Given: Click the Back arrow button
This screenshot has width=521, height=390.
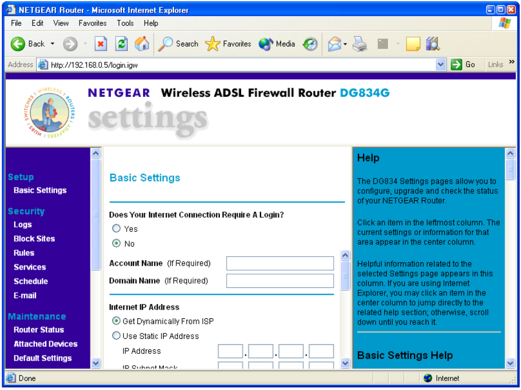Looking at the screenshot, I should click(x=18, y=44).
